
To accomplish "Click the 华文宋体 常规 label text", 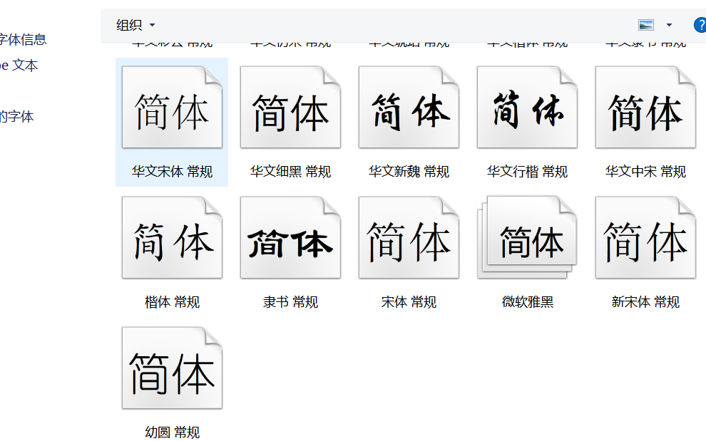I will (x=172, y=172).
